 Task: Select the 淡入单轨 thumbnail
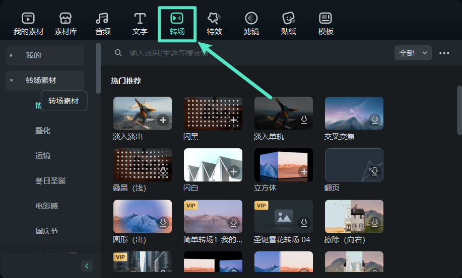click(284, 114)
